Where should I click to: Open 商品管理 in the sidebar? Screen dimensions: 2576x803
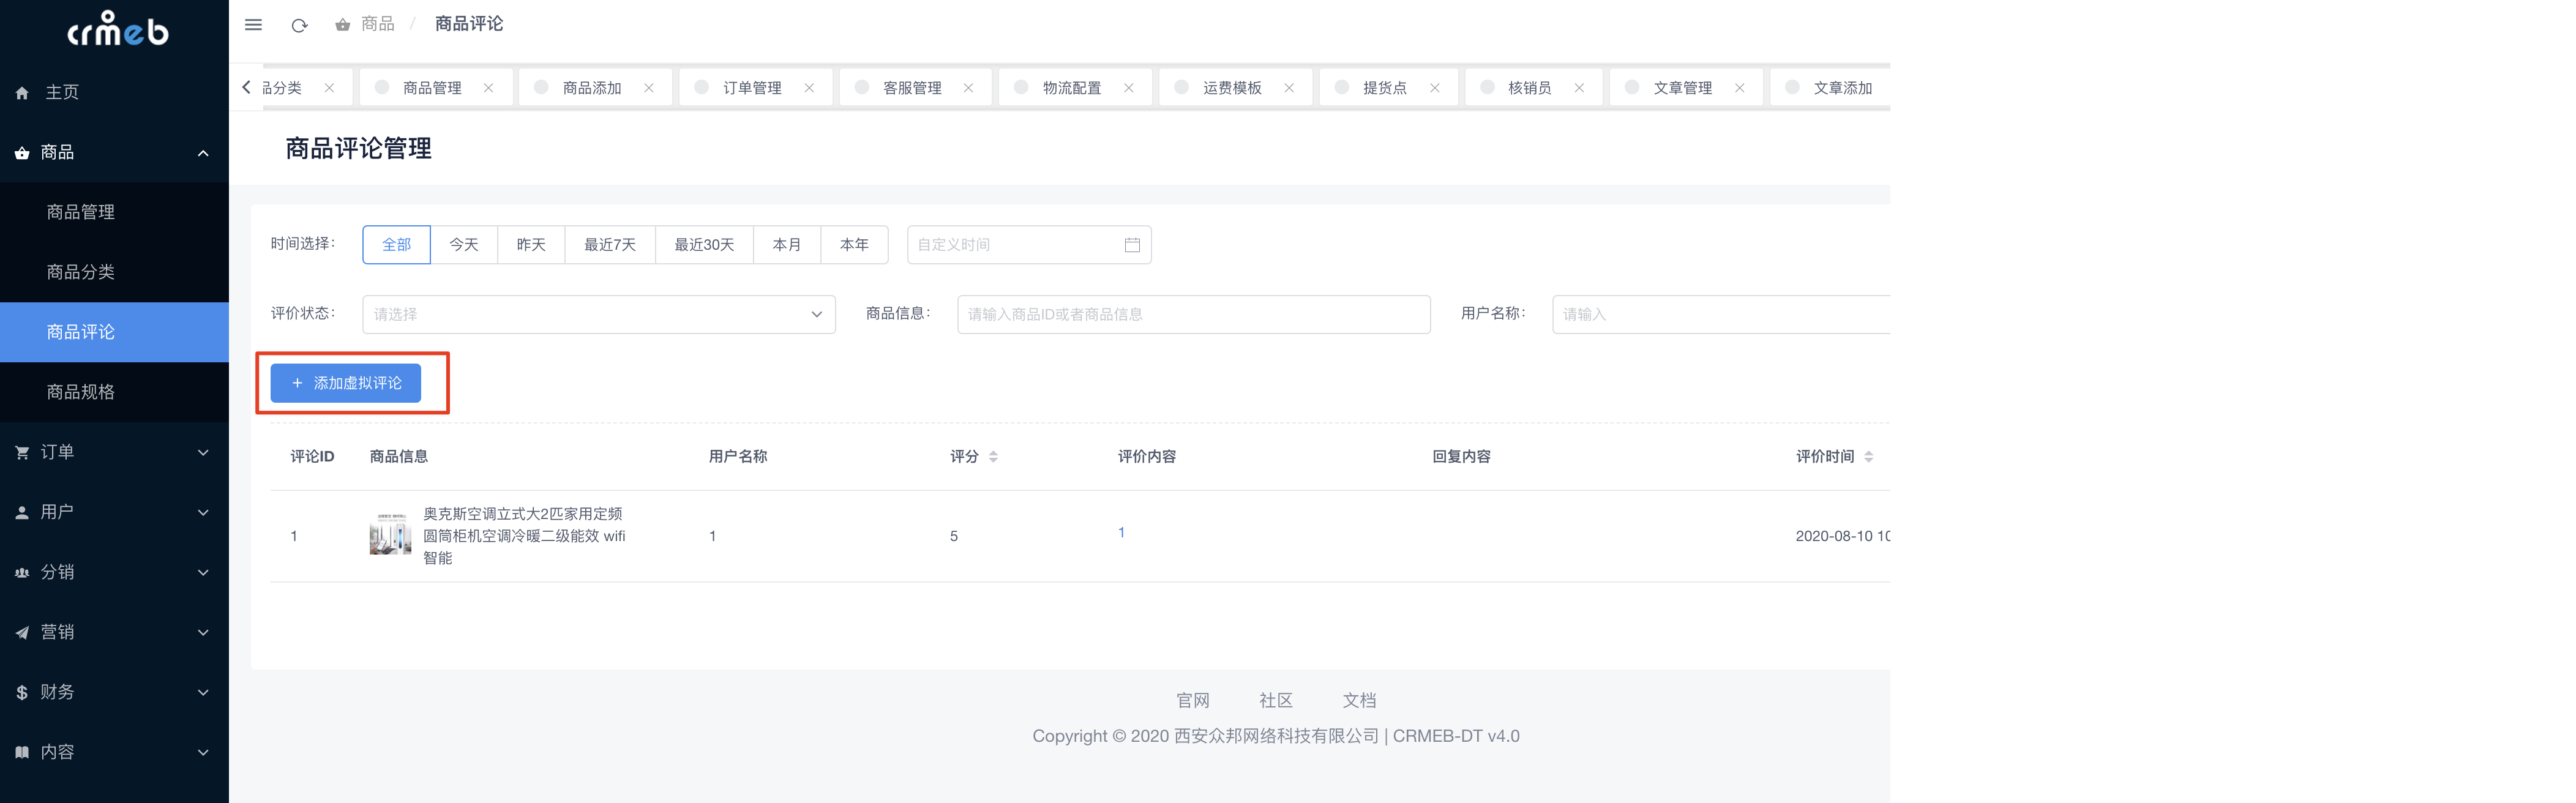[114, 212]
